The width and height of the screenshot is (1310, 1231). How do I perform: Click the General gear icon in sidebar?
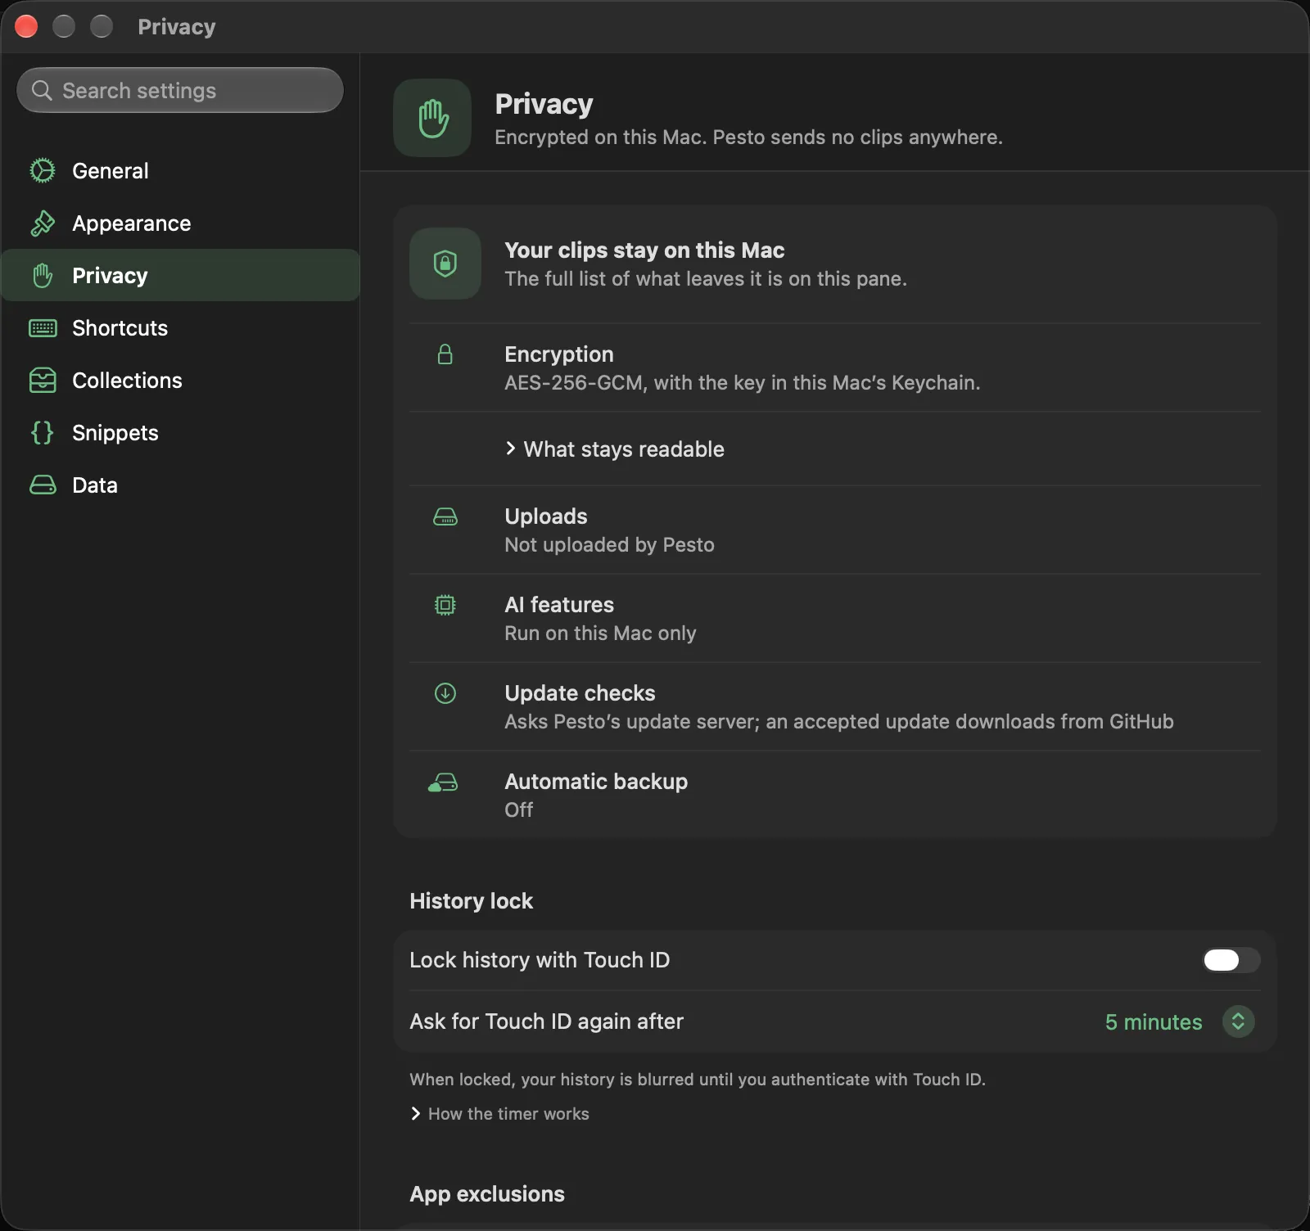[43, 170]
